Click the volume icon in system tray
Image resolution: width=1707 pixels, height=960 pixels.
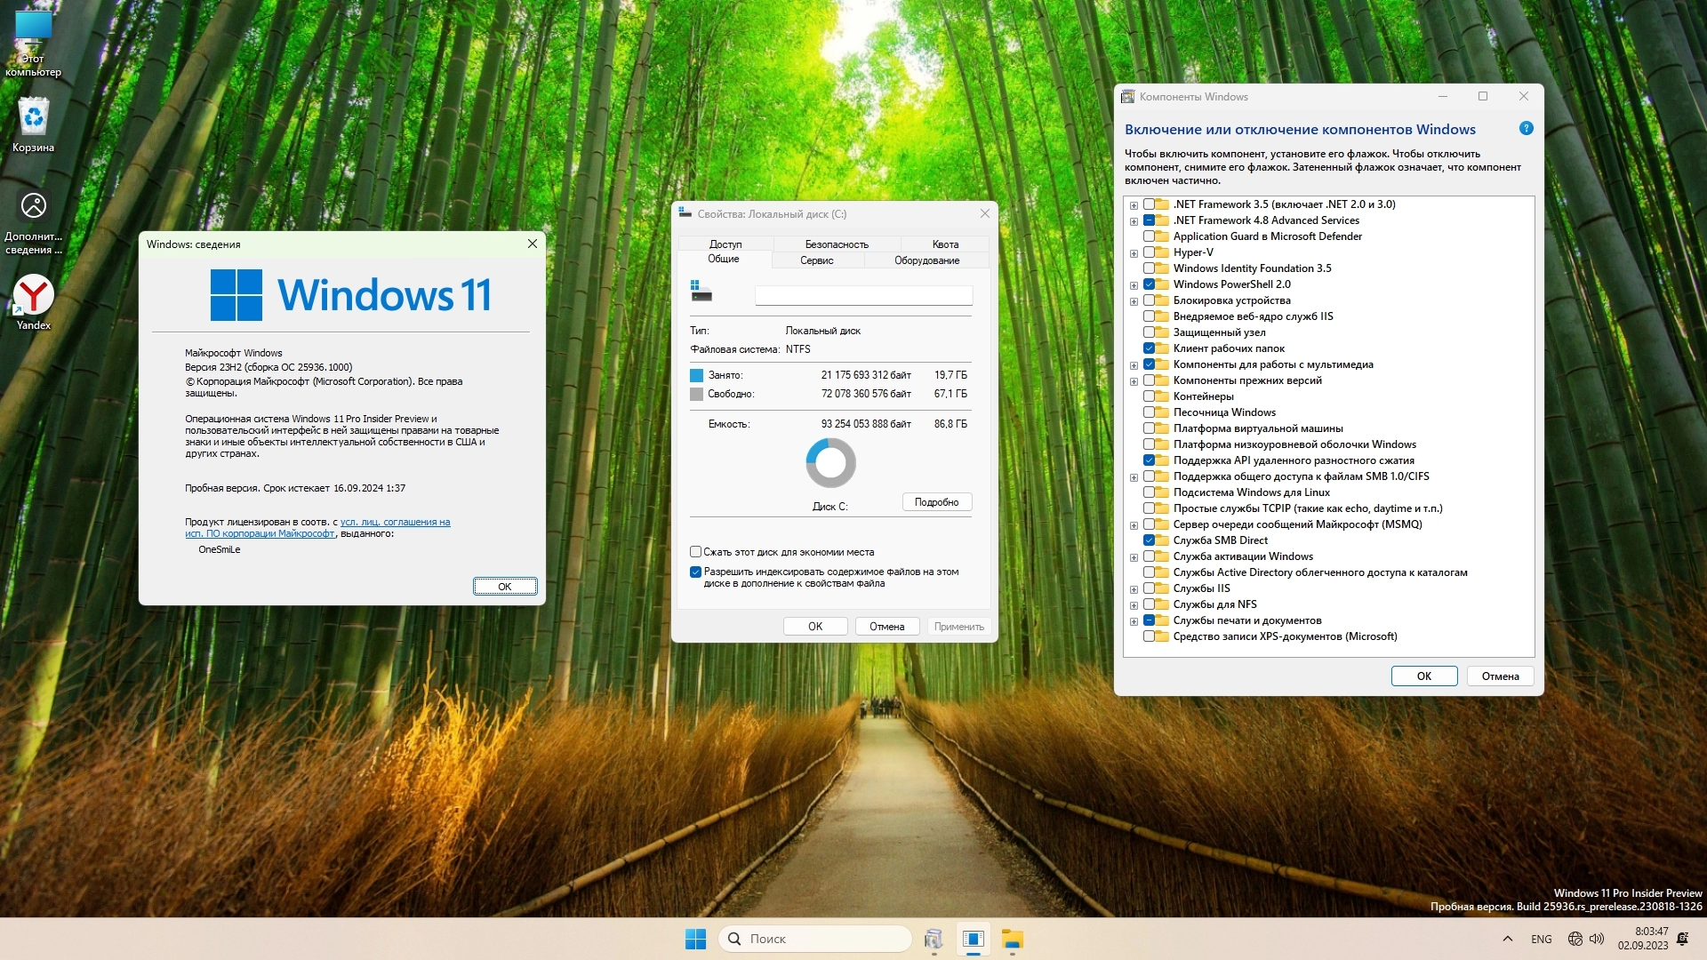point(1597,939)
